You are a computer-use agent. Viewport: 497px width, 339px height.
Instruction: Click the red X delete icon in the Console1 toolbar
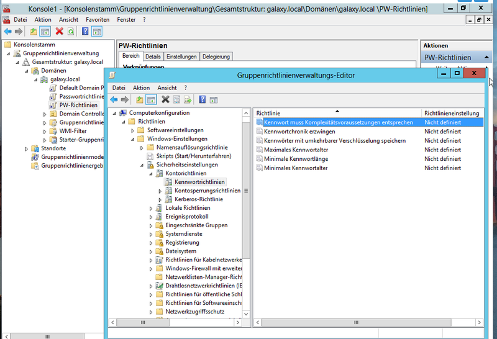coord(60,31)
